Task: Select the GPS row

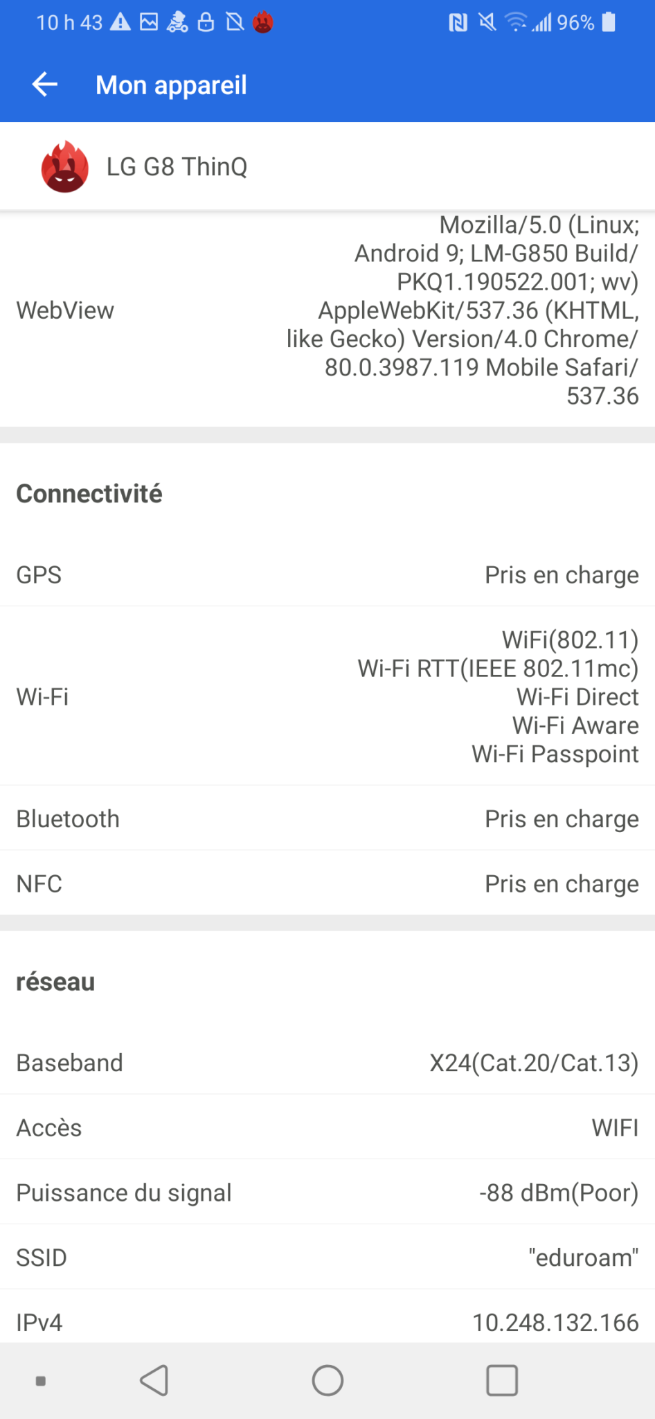Action: 327,574
